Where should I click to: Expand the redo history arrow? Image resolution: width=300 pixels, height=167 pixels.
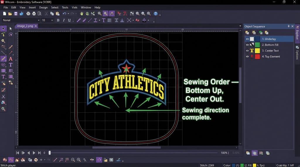(76, 13)
